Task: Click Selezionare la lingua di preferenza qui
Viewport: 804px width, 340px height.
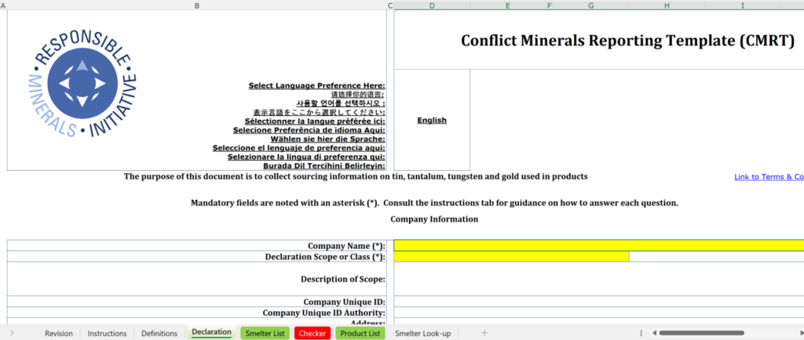Action: (307, 157)
